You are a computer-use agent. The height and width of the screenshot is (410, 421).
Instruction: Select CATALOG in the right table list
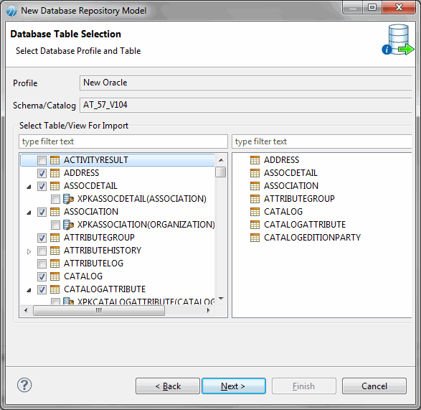click(x=283, y=212)
